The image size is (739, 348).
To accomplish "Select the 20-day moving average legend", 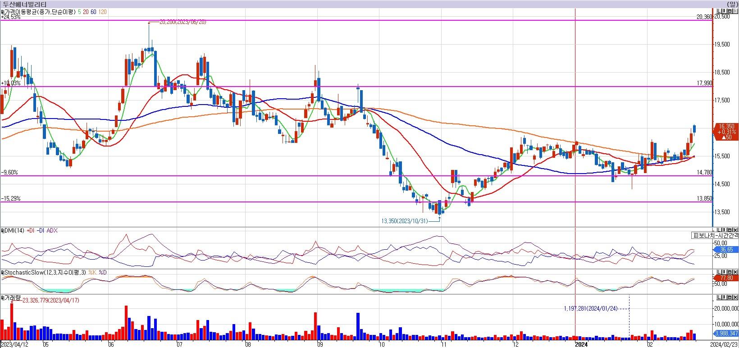I will (86, 12).
